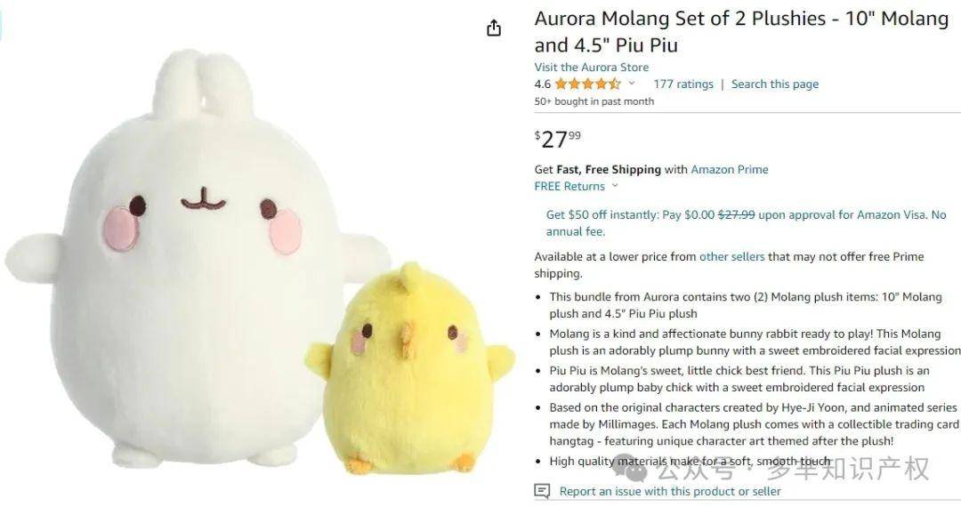Click the report issue speech bubble icon
This screenshot has height=507, width=961.
coord(542,491)
